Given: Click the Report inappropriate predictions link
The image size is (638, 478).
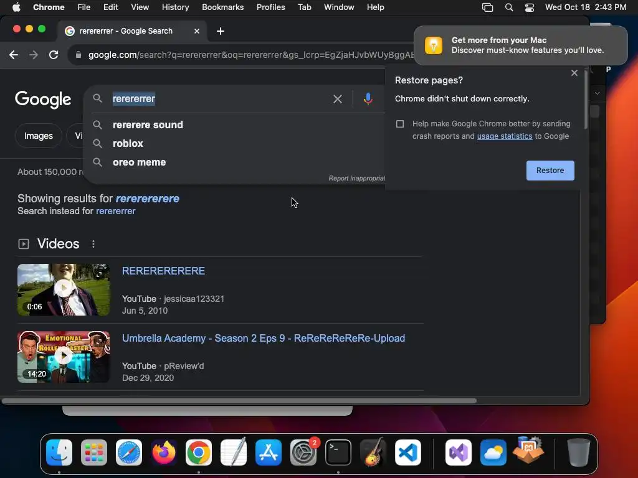Looking at the screenshot, I should click(356, 179).
